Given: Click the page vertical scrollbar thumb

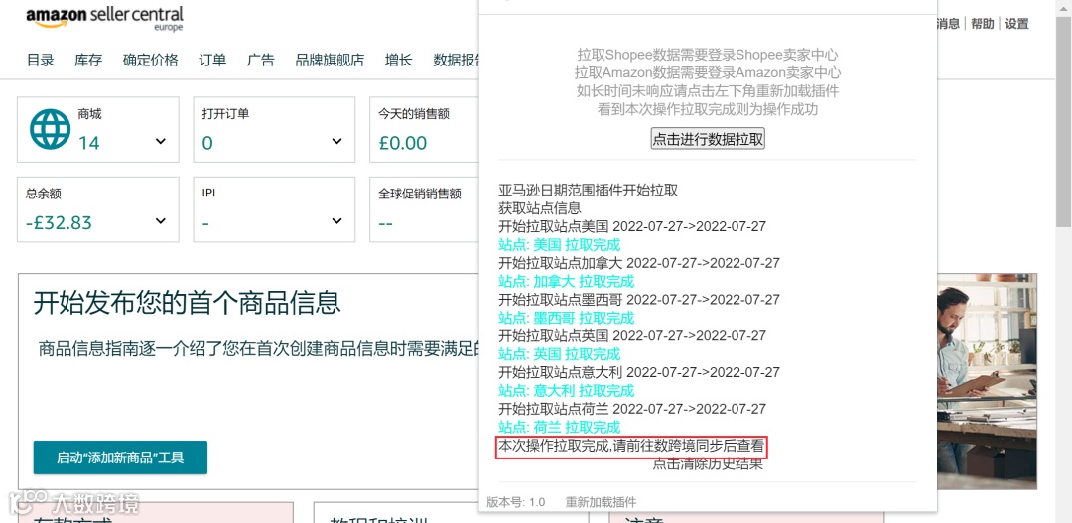Looking at the screenshot, I should click(x=1064, y=120).
